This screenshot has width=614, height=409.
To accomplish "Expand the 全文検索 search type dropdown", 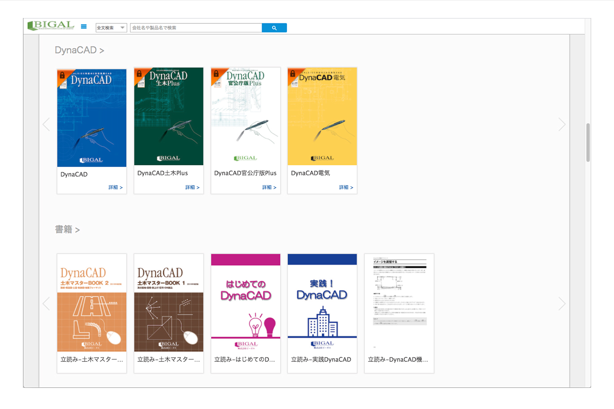I will tap(111, 28).
